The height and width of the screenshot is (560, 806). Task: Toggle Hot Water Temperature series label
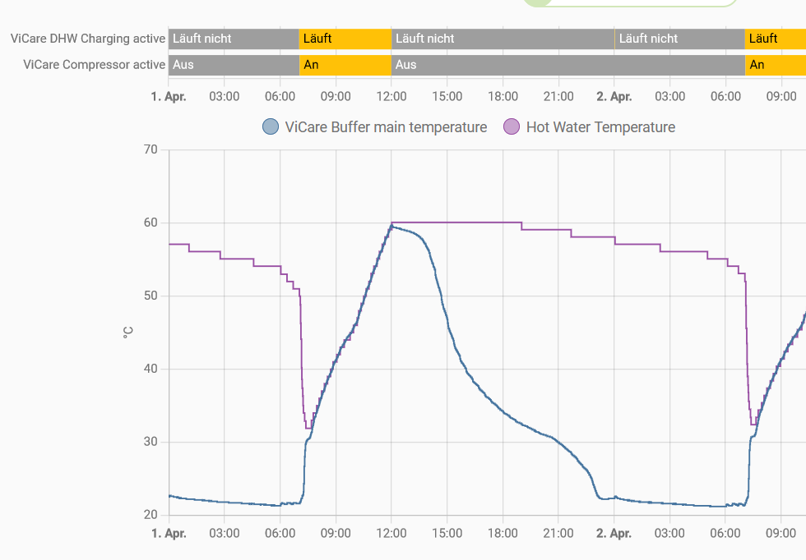point(600,127)
